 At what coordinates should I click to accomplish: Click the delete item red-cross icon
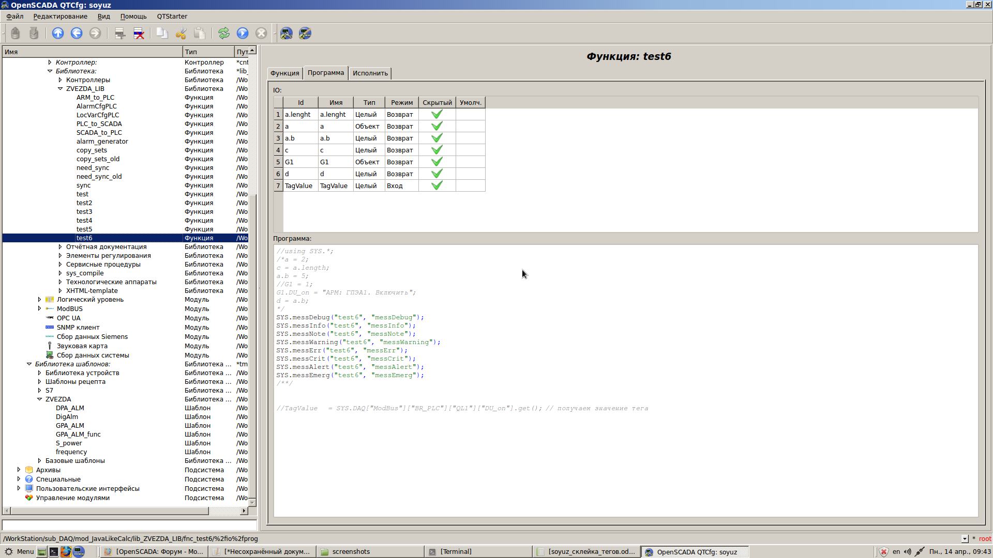[x=139, y=34]
